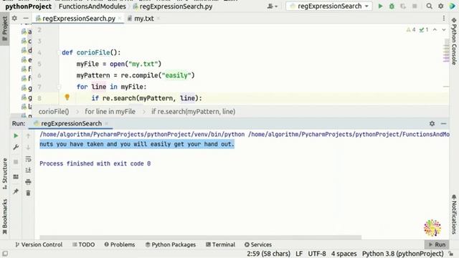459x258 pixels.
Task: Open Python 3.8 interpreter selector
Action: click(x=403, y=254)
